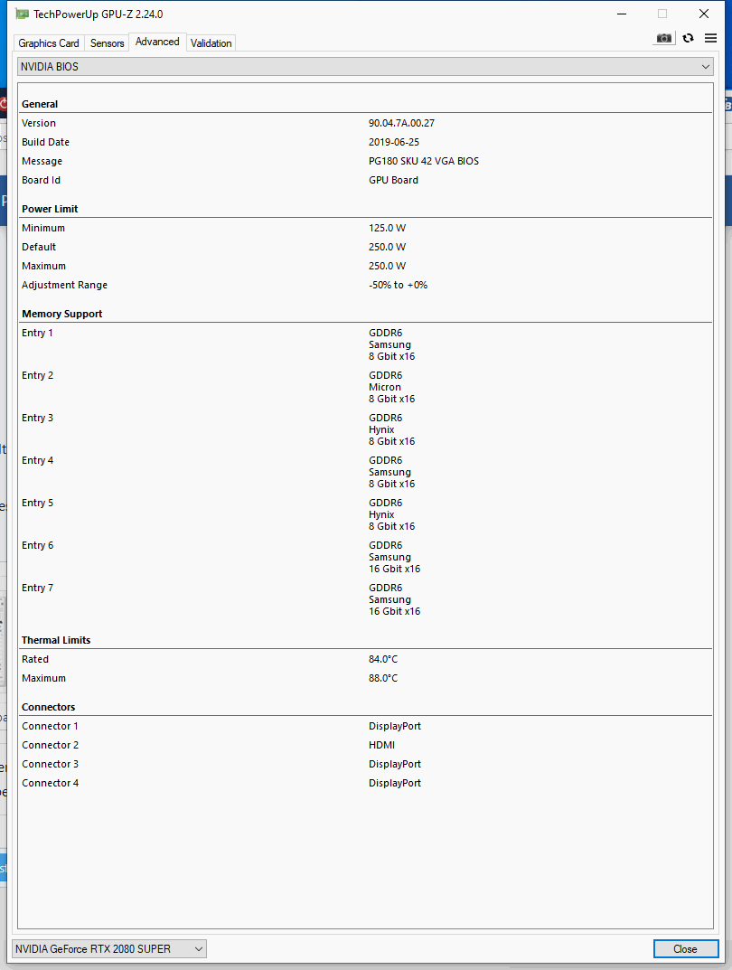Click the Build Date value 2019-06-25
732x970 pixels.
(394, 142)
